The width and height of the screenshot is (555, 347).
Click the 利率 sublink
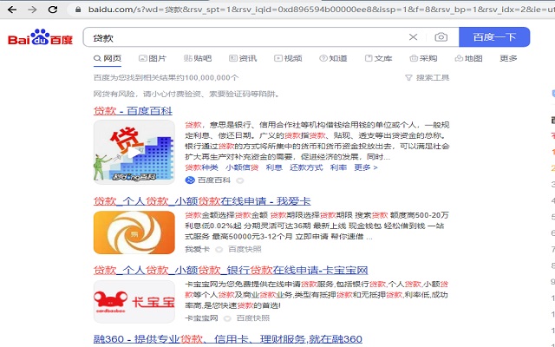coord(338,167)
